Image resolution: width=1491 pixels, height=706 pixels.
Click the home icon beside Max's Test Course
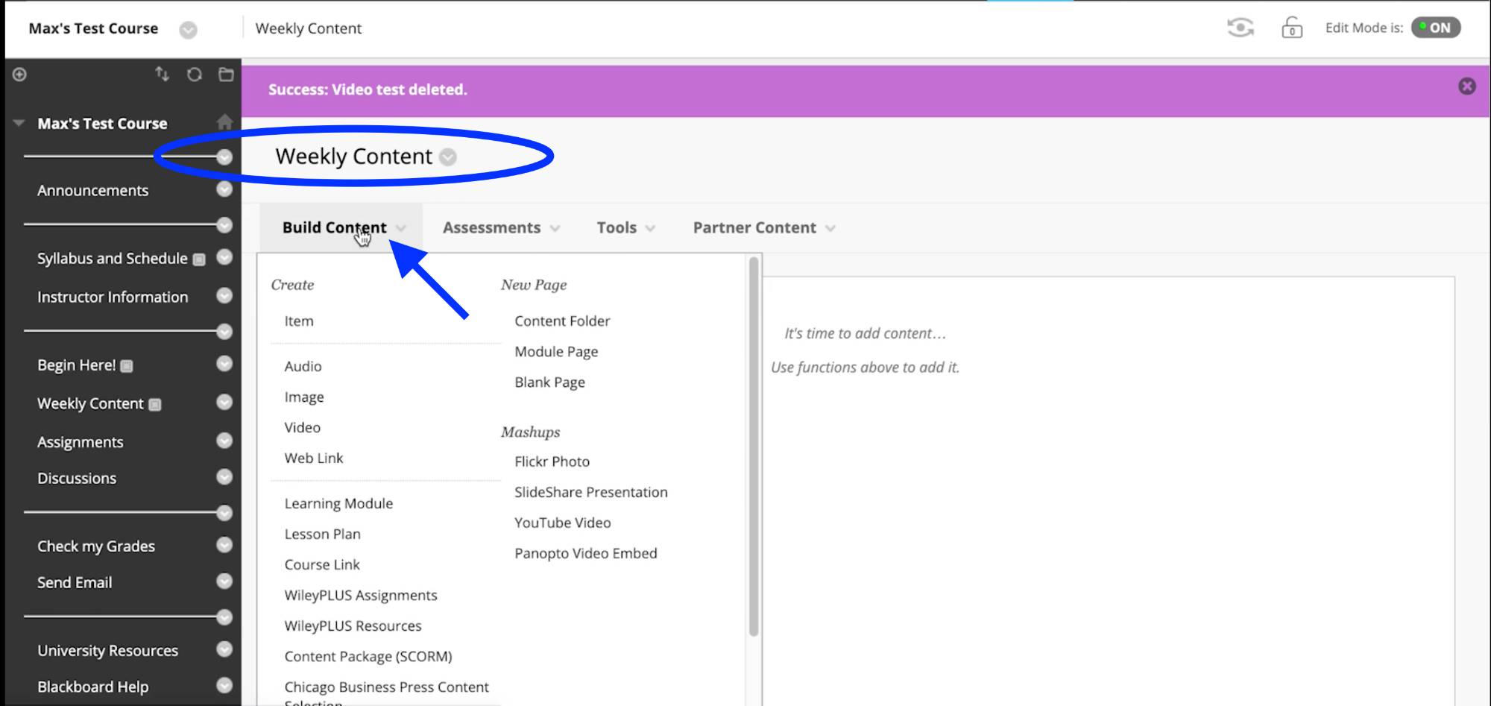click(x=224, y=122)
